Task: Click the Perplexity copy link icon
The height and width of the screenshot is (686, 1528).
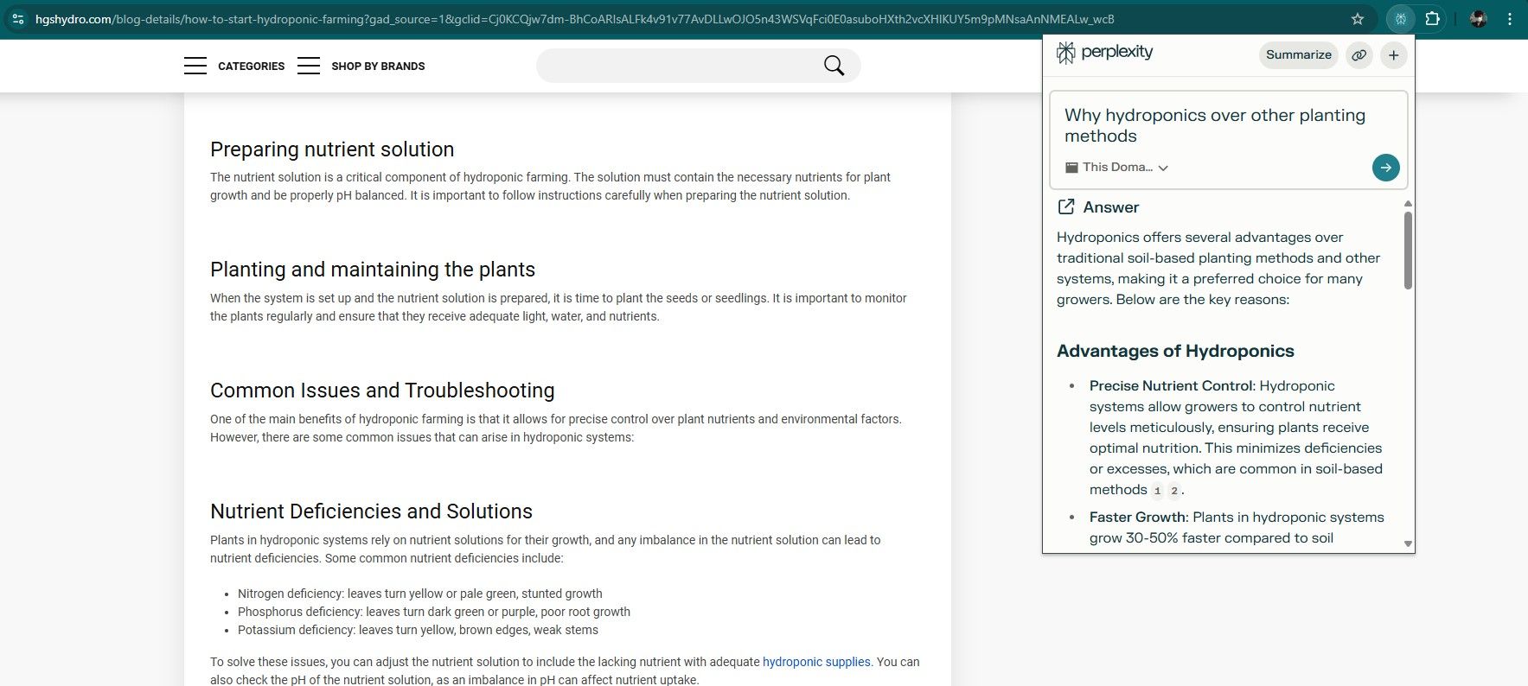Action: point(1359,55)
